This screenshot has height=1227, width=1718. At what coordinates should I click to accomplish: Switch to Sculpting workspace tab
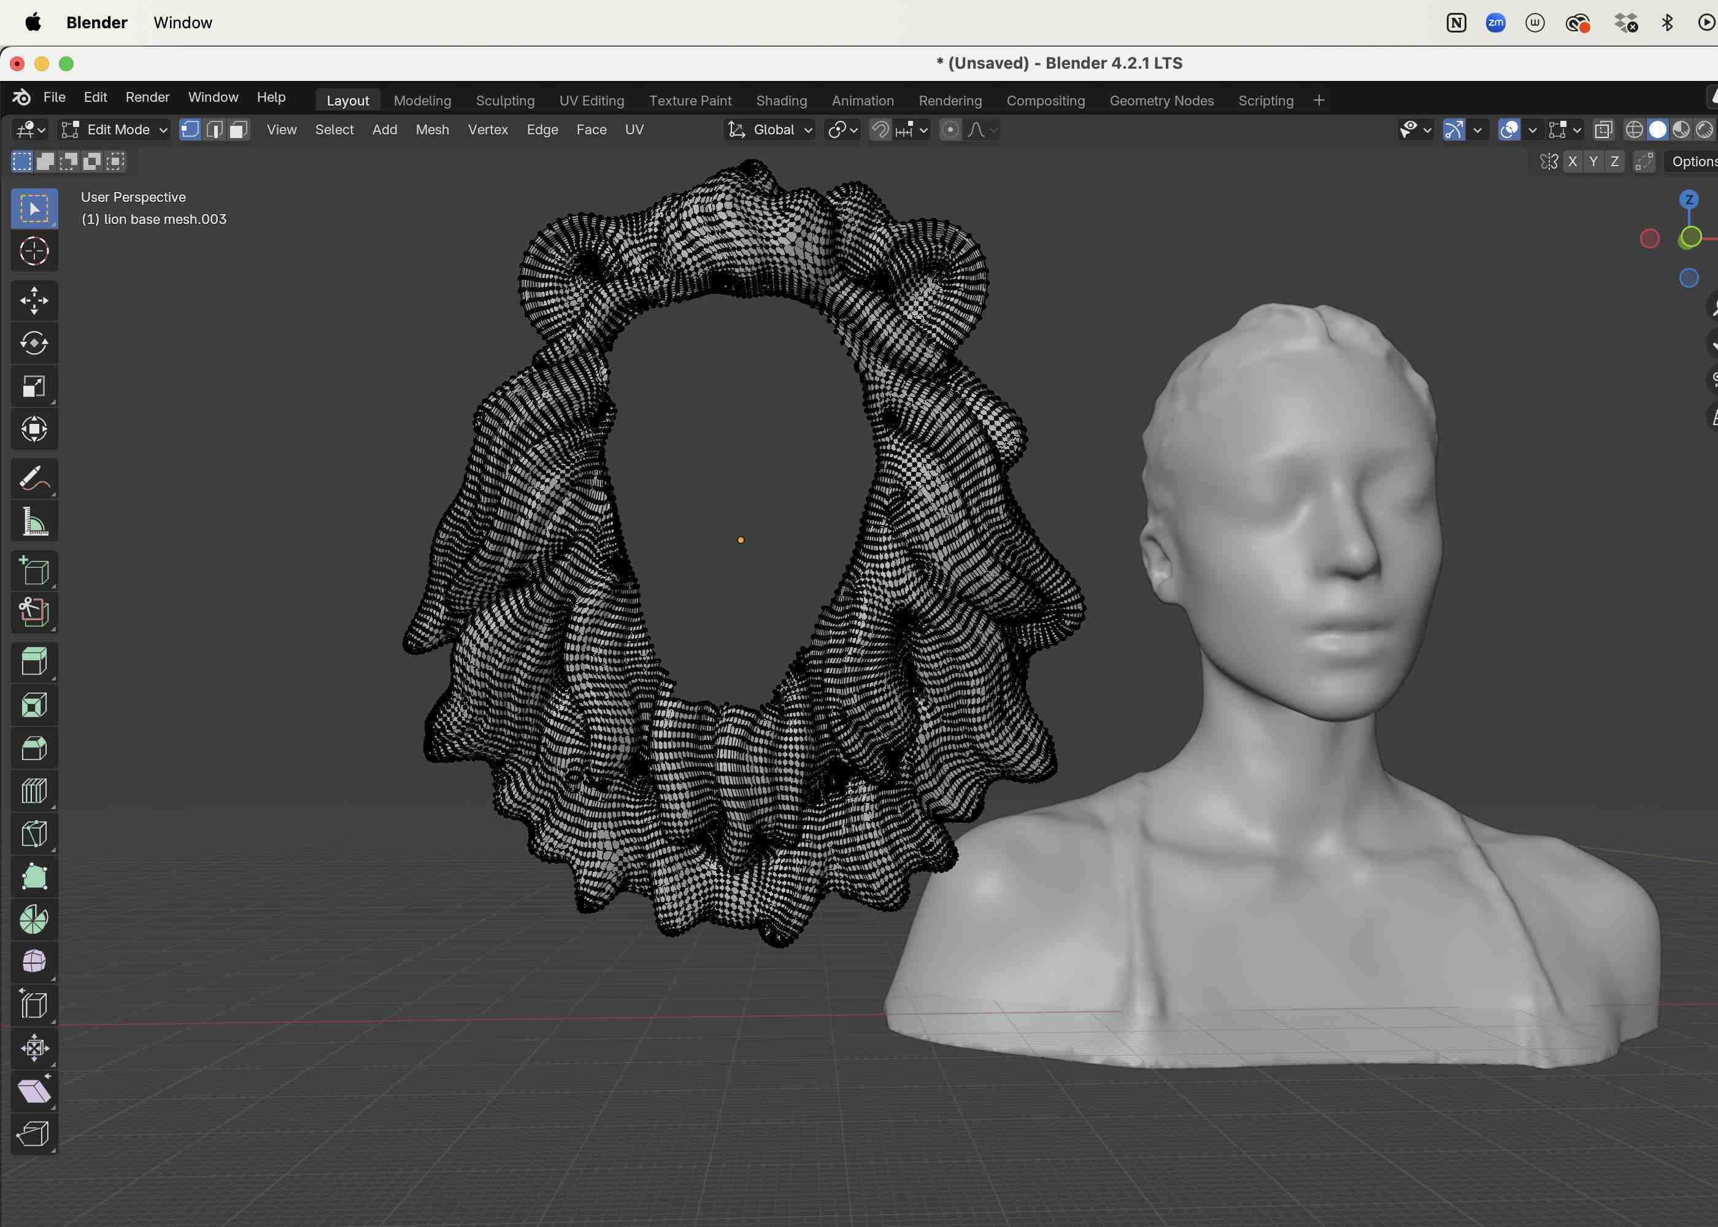pyautogui.click(x=506, y=101)
